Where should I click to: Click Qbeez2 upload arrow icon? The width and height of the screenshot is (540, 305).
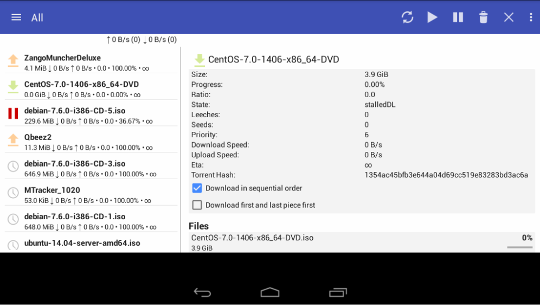[x=13, y=140]
